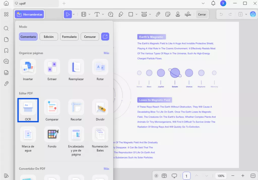Expand the measure tool dropdown arrow
Image resolution: width=258 pixels, height=180 pixels.
click(150, 14)
